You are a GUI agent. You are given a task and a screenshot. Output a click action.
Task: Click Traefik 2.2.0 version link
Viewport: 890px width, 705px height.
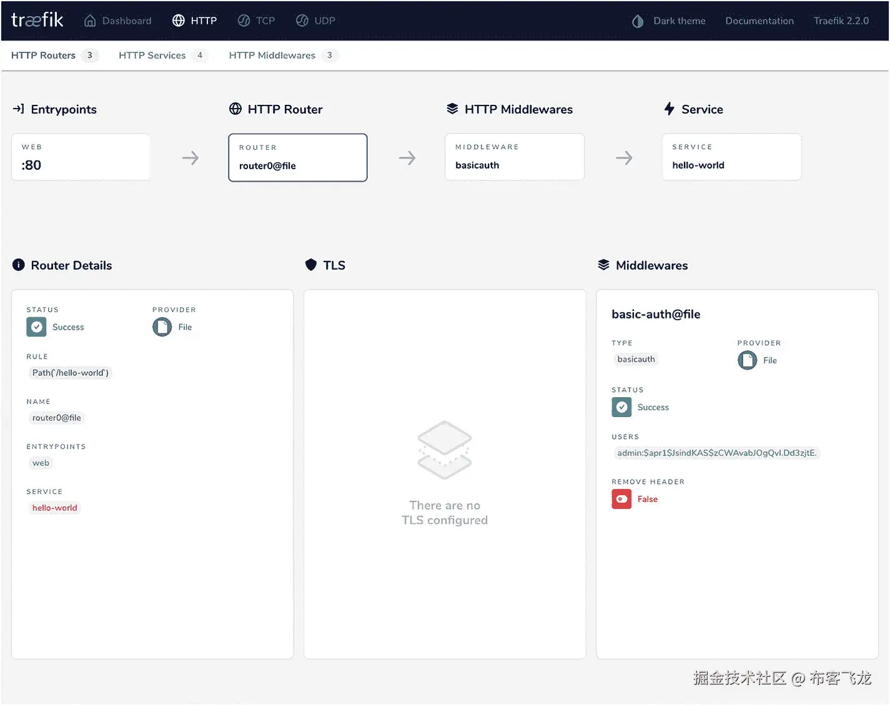pyautogui.click(x=841, y=21)
